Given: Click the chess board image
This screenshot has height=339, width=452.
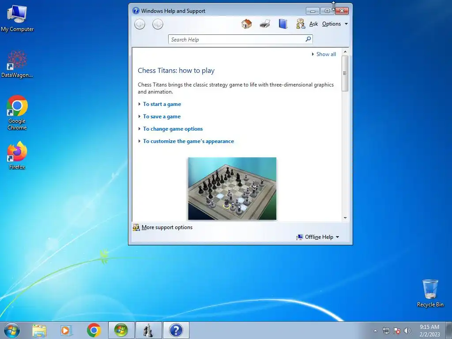Looking at the screenshot, I should click(232, 188).
